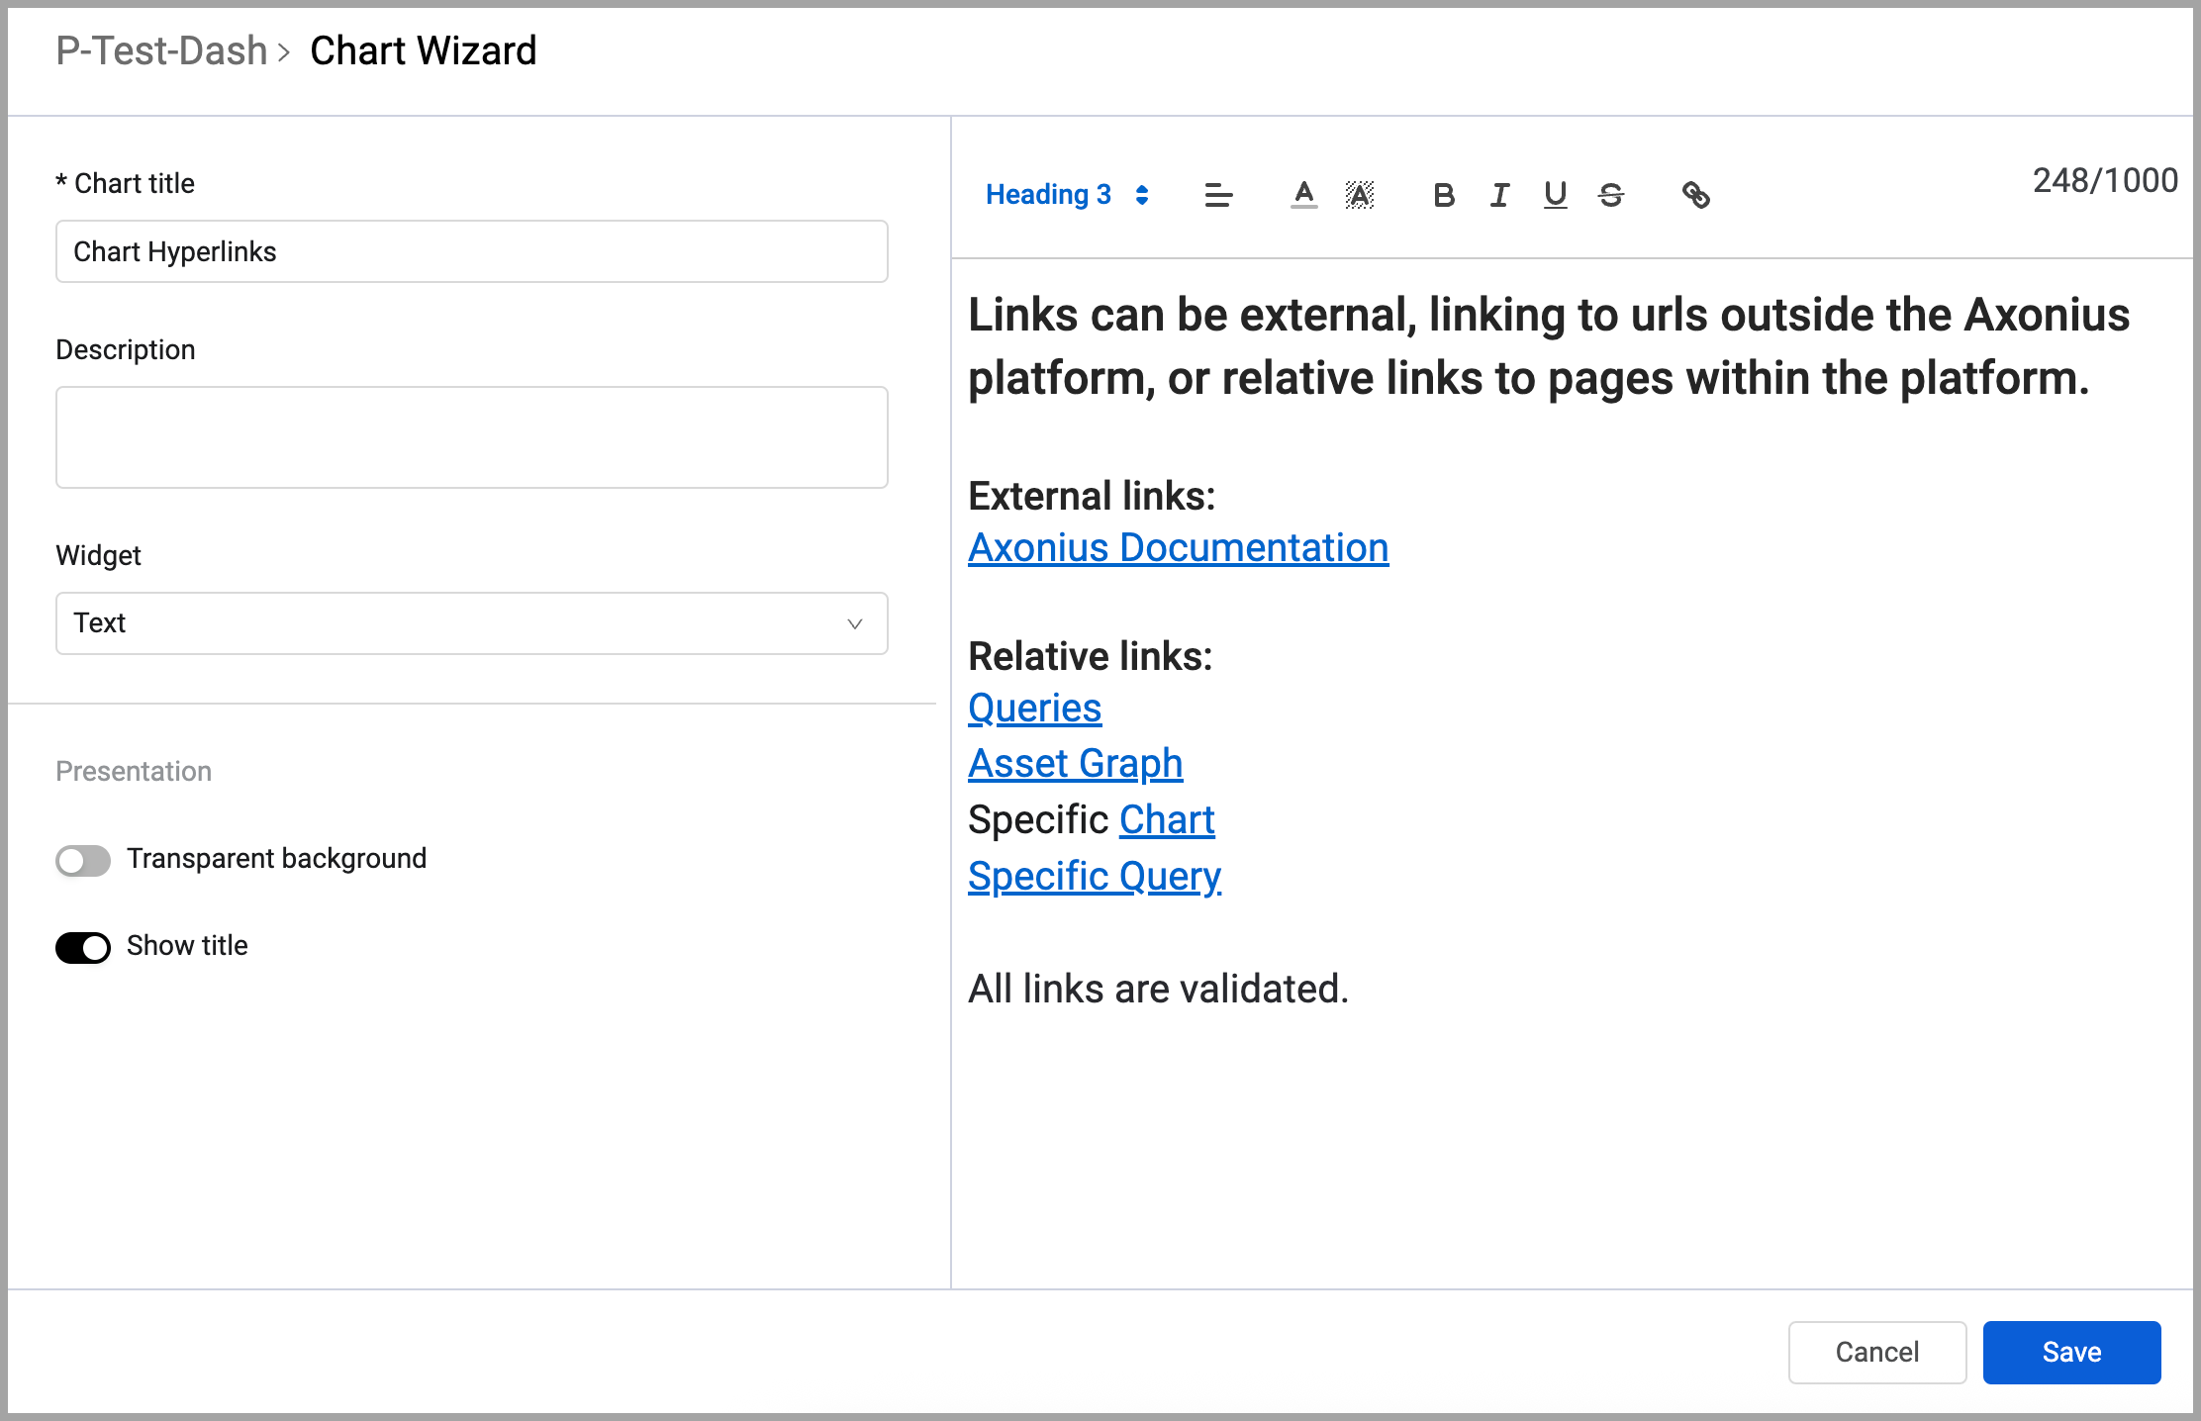Open the Heading 3 style dropdown

pos(1067,195)
